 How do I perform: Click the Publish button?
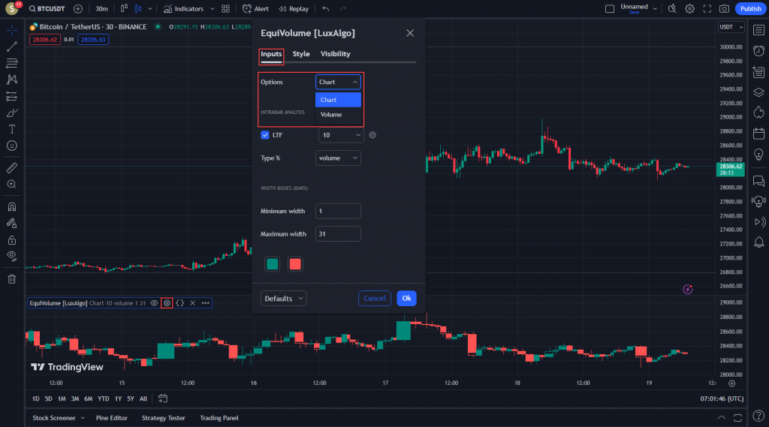[750, 9]
